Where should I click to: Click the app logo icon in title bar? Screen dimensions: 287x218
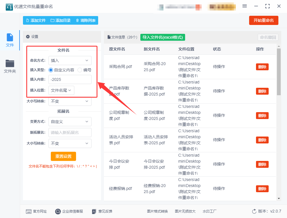9,7
